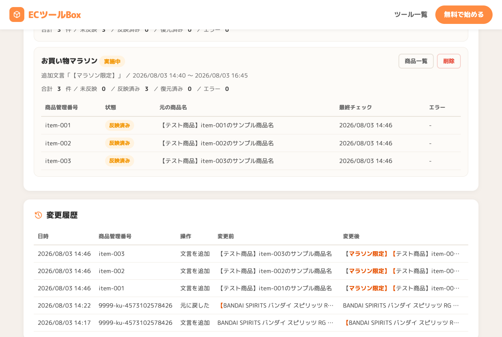Click the 変更後 header in history table
This screenshot has height=337, width=502.
pyautogui.click(x=351, y=236)
